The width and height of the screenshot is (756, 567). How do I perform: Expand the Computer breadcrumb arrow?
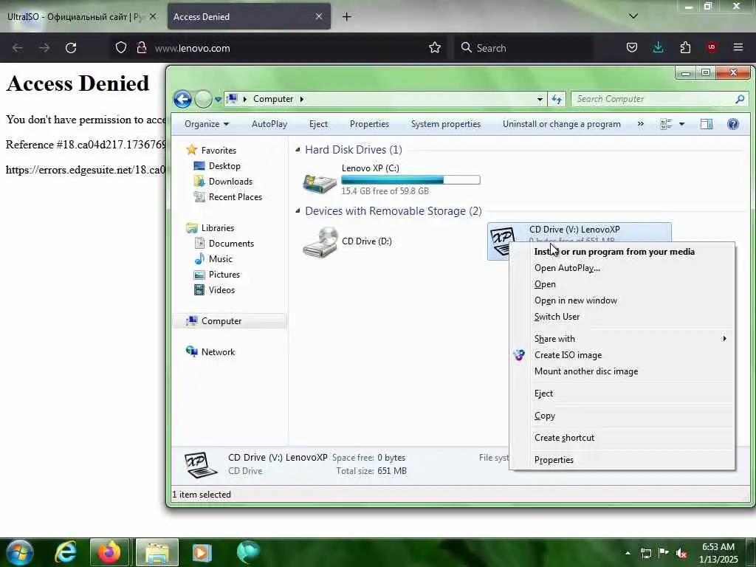302,99
